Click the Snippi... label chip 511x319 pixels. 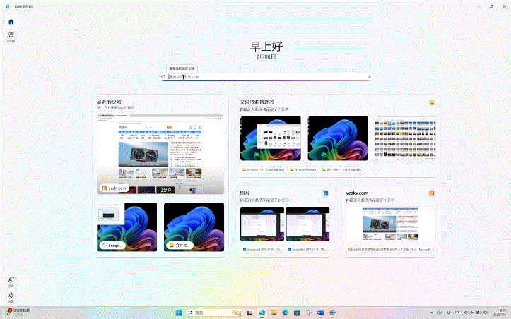pos(112,246)
